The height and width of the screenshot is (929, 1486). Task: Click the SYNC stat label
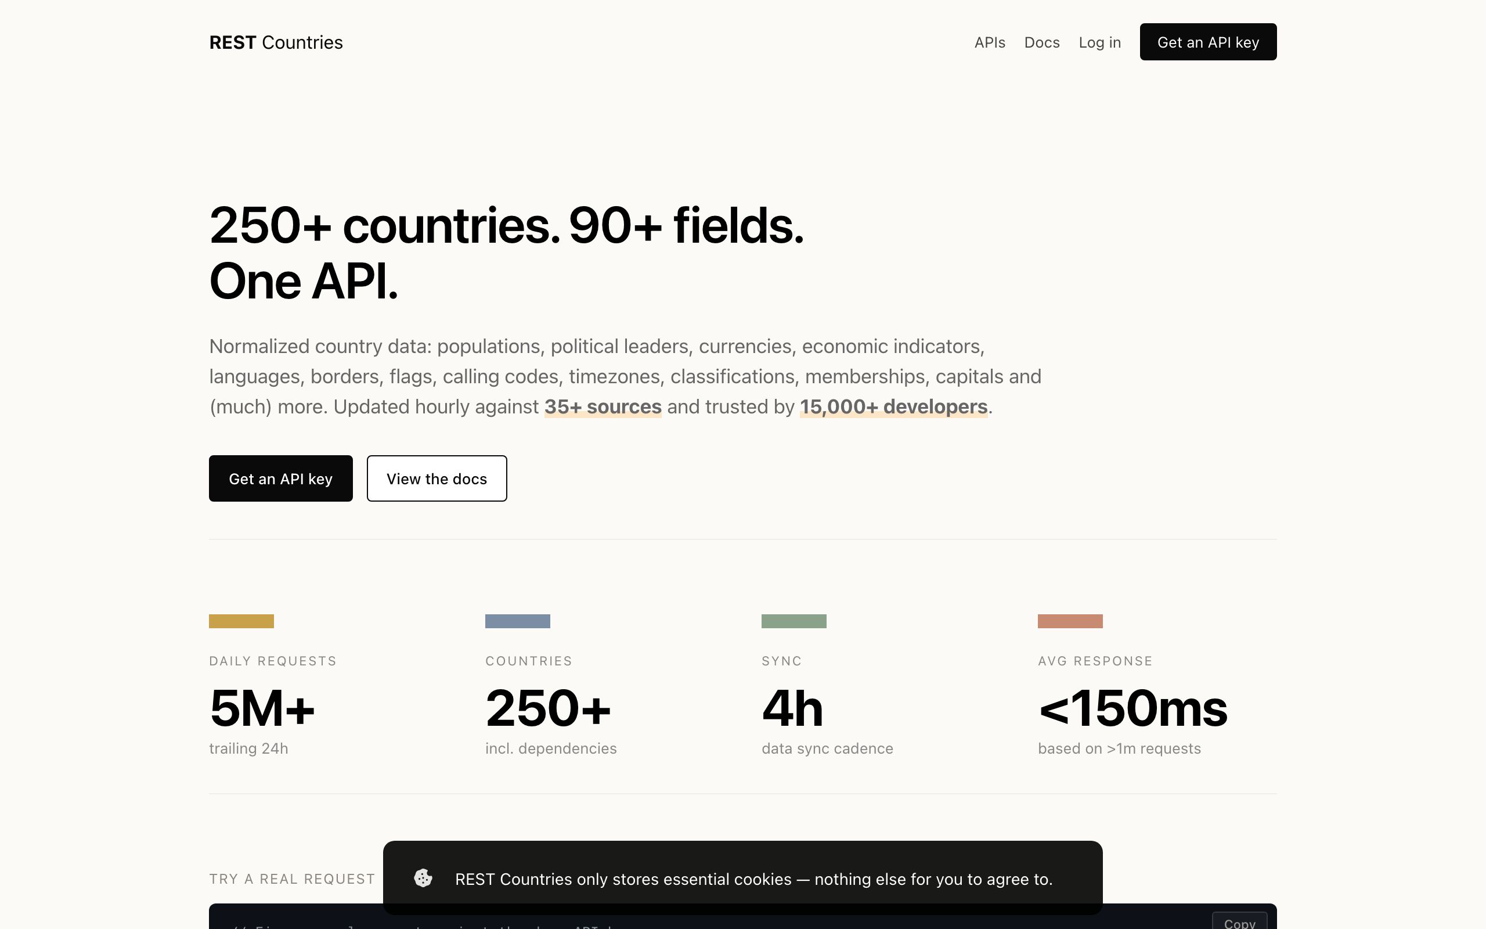point(782,661)
